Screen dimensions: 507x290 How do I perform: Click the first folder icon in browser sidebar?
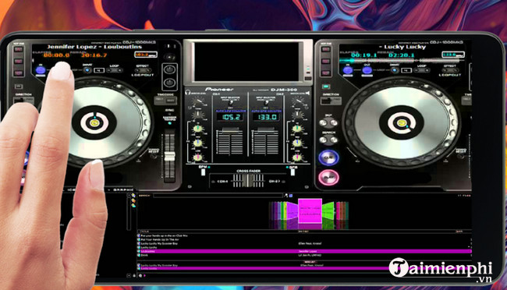pyautogui.click(x=133, y=196)
